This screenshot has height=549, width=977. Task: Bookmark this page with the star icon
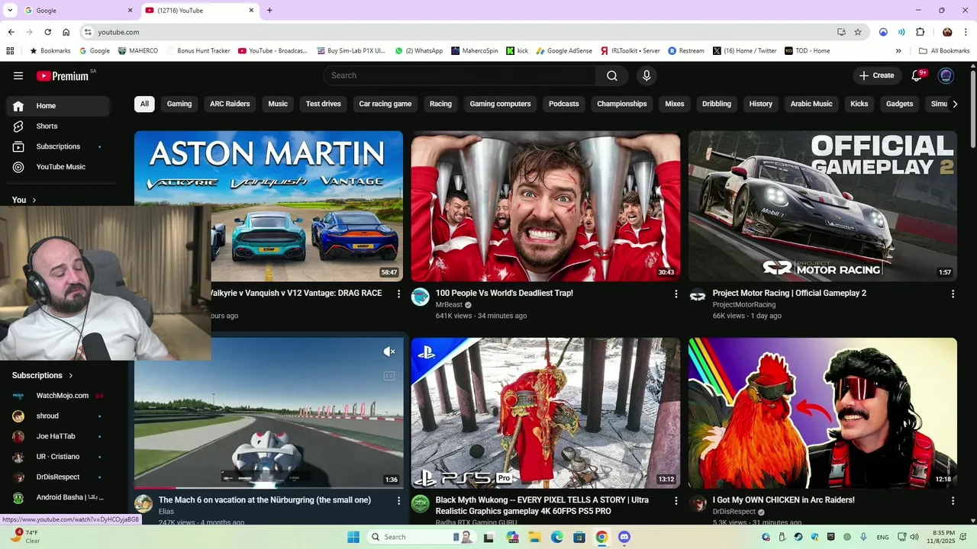858,32
